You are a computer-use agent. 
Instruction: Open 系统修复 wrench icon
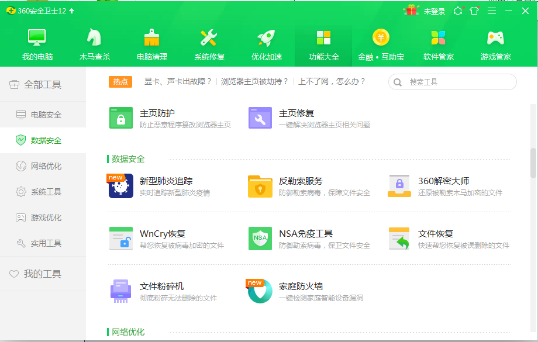tap(209, 37)
